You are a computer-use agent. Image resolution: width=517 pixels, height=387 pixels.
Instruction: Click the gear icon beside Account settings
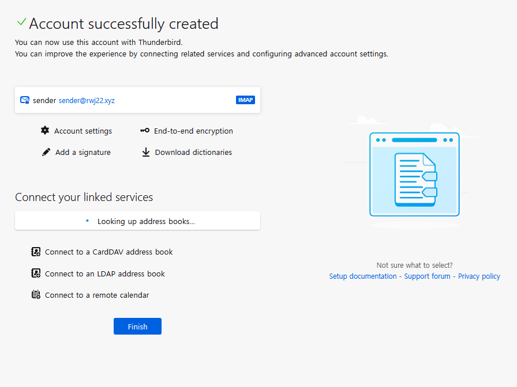click(45, 130)
